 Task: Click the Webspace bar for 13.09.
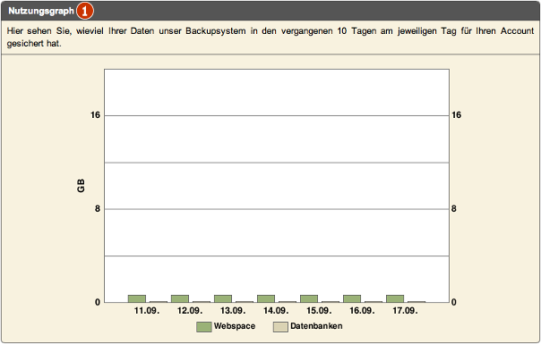click(223, 298)
